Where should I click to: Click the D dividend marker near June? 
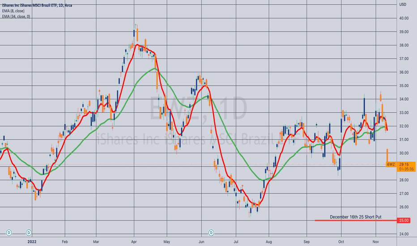211,233
